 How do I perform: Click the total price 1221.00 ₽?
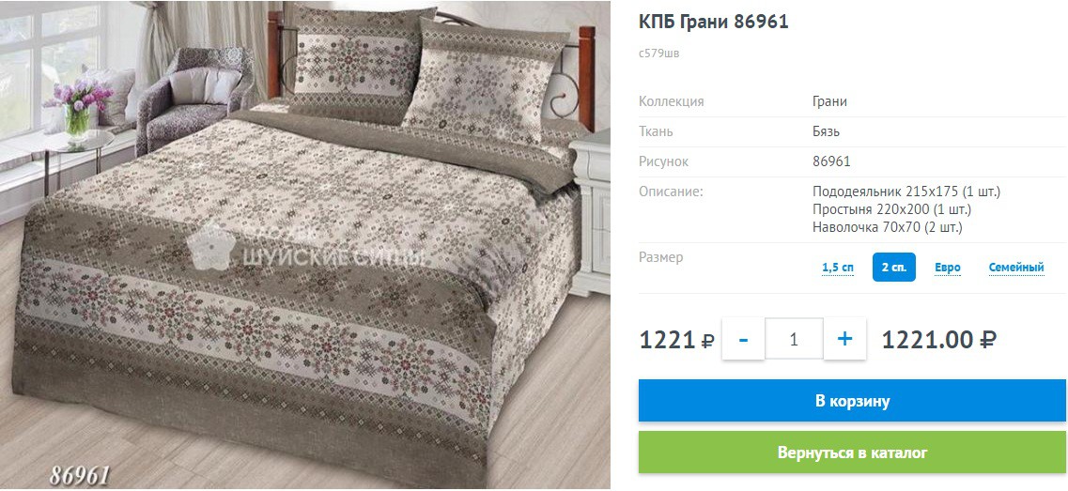939,339
